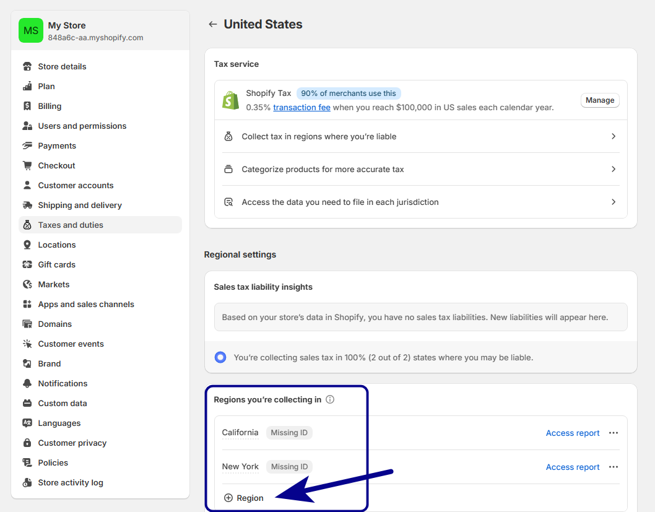Screen dimensions: 655x512
Task: Click the Plan chart icon
Action: [27, 86]
